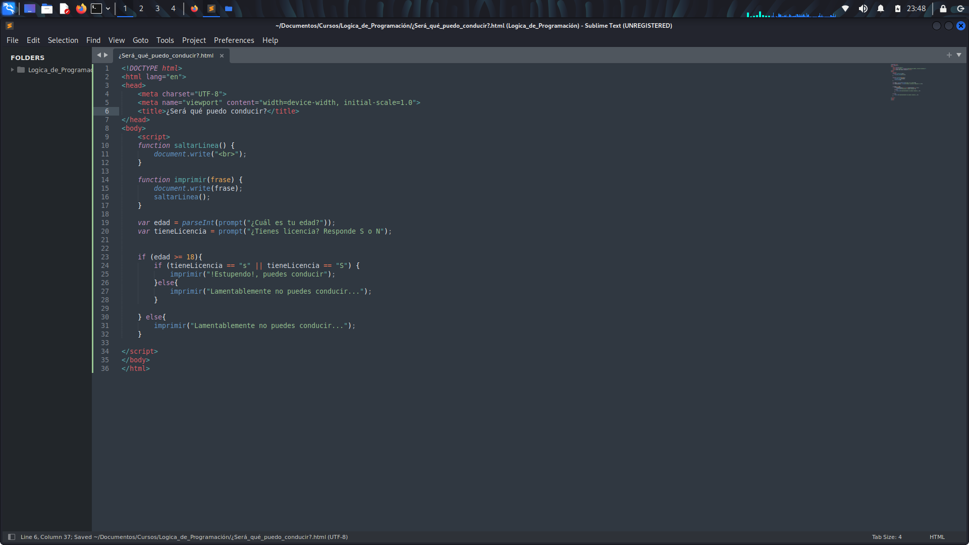The image size is (969, 545).
Task: Go to next tab with right arrow
Action: click(x=106, y=55)
